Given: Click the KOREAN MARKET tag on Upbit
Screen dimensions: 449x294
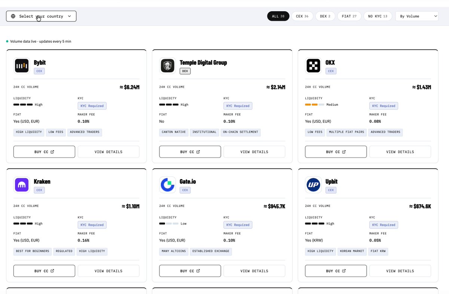Looking at the screenshot, I should 352,251.
